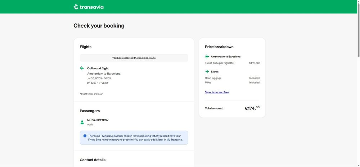
Task: Click flight duration and number '2h 10m • HV5131'
Action: (x=98, y=83)
